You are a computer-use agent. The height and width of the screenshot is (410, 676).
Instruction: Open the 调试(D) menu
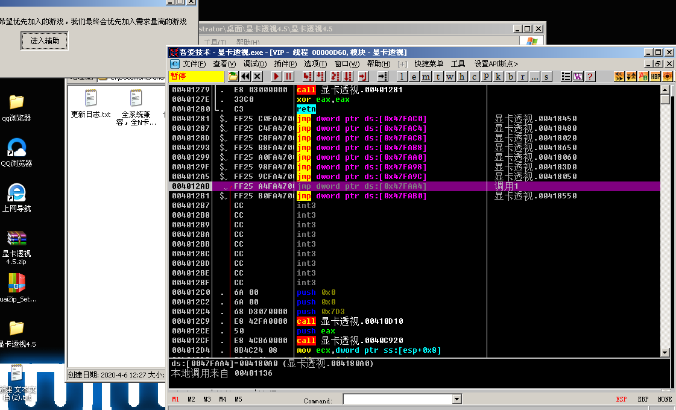255,64
